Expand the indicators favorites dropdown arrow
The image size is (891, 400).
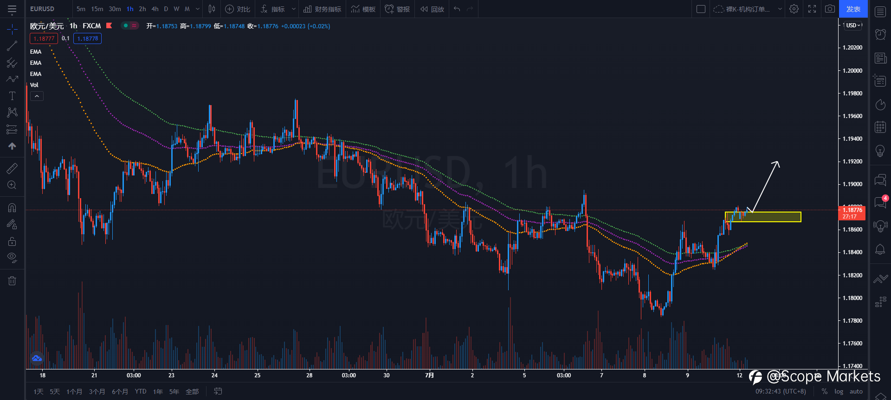pos(293,9)
